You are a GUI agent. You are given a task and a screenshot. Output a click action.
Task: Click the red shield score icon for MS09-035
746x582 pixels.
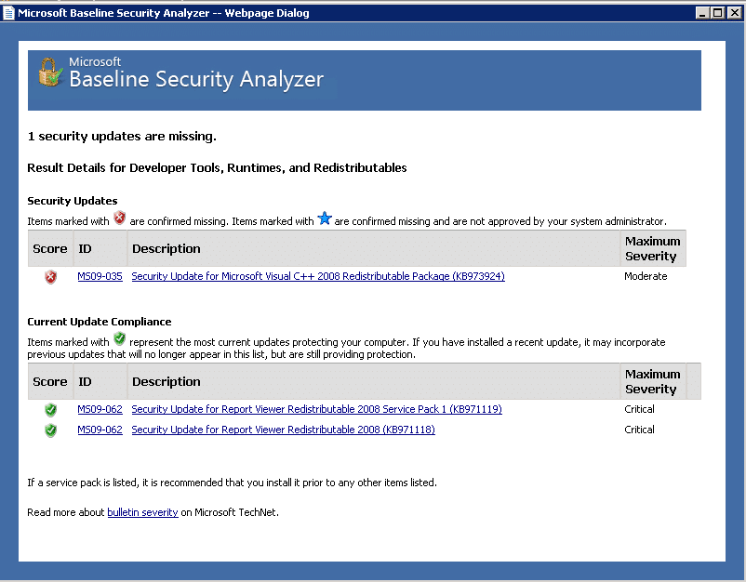coord(50,277)
